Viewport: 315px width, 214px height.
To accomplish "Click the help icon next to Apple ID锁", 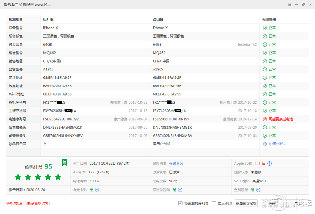I will pos(269,164).
